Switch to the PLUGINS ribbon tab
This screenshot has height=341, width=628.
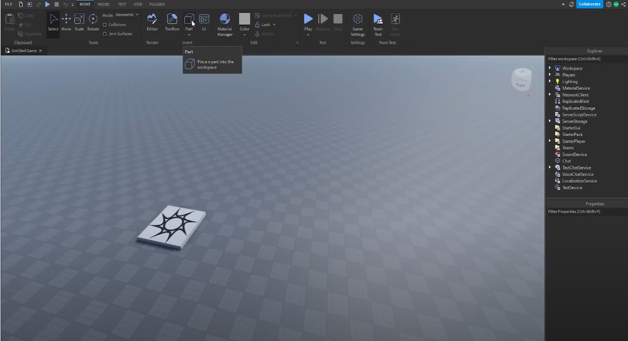[x=158, y=4]
